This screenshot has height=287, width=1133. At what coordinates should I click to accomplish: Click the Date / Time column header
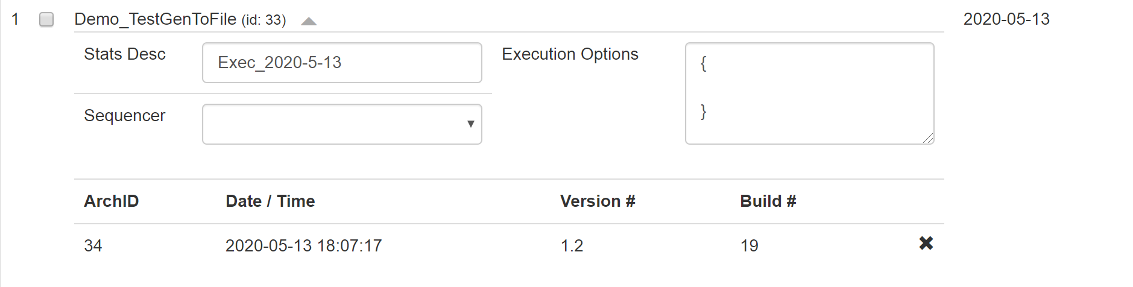270,201
